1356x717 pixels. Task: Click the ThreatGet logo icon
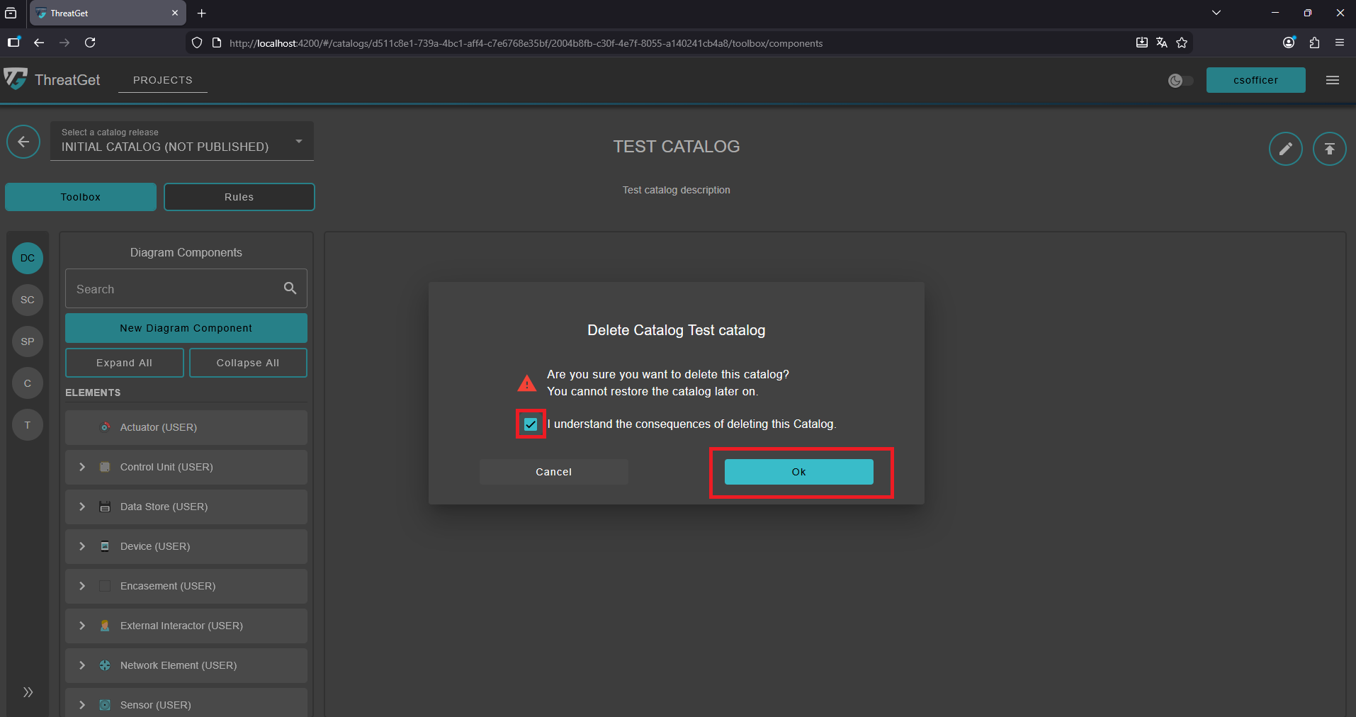pyautogui.click(x=16, y=79)
